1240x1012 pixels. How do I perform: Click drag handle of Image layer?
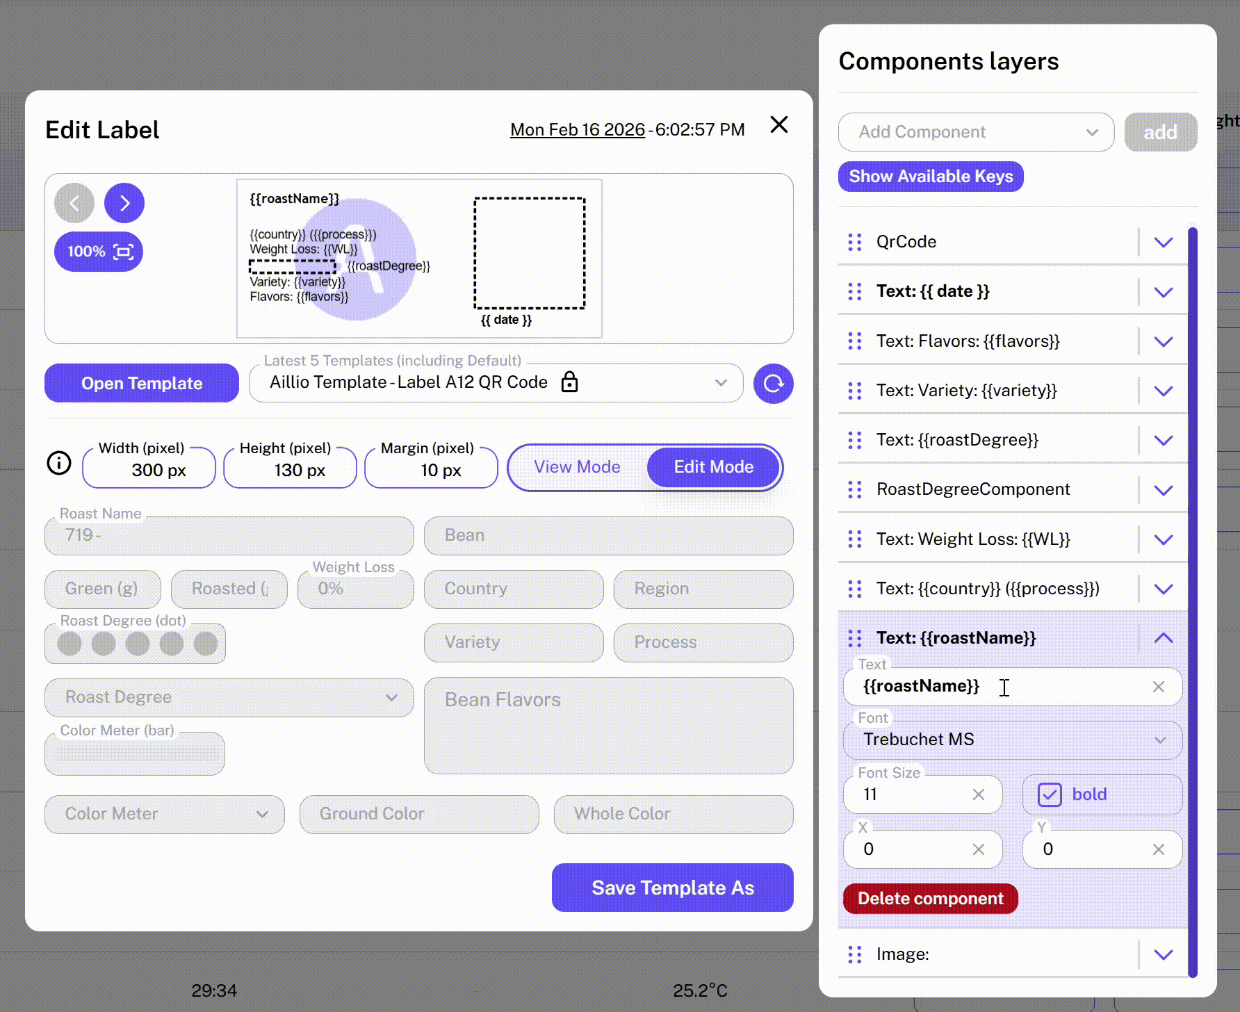855,954
